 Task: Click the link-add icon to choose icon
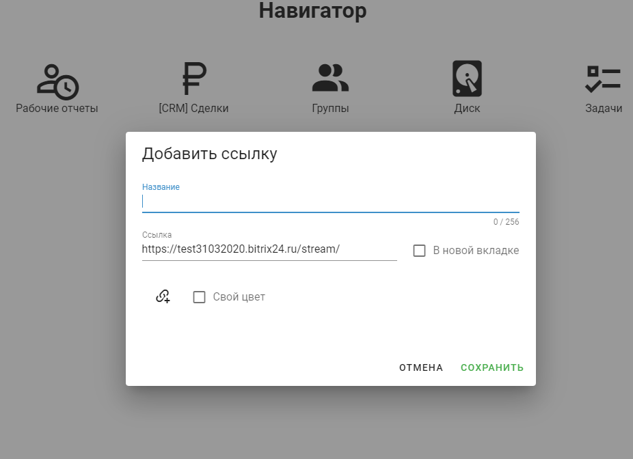coord(163,296)
